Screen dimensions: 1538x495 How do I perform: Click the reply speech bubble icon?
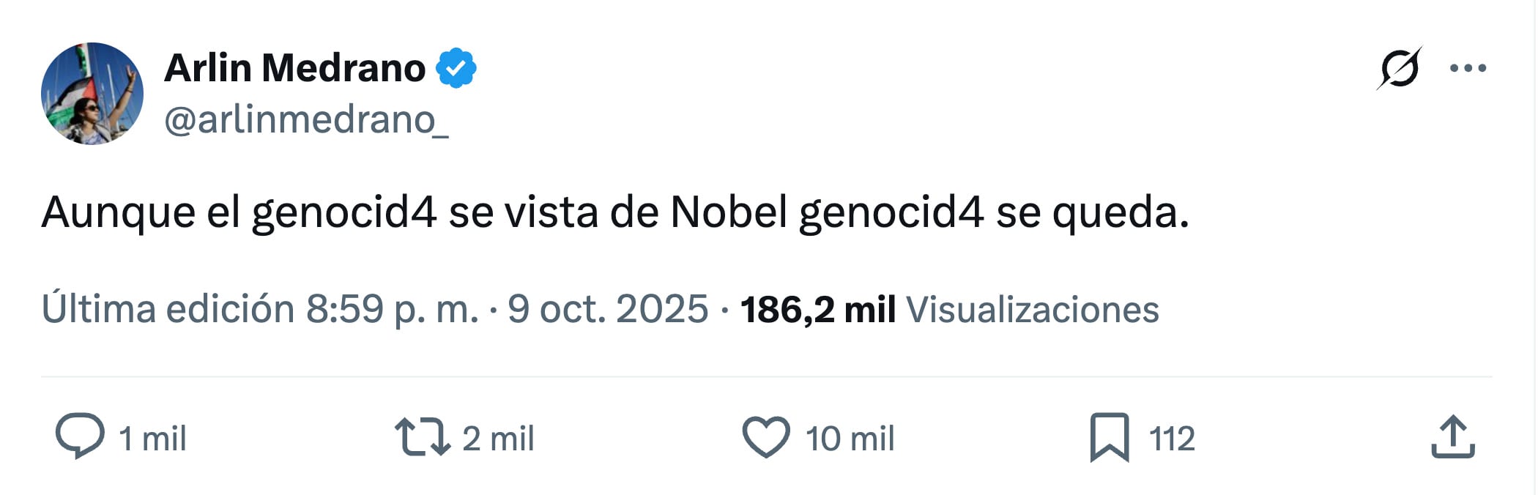80,436
